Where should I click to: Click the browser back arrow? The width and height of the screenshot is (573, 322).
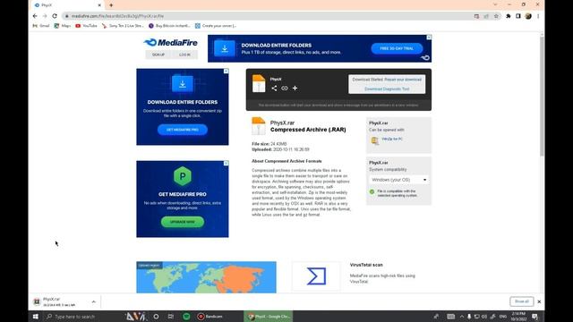coord(35,16)
